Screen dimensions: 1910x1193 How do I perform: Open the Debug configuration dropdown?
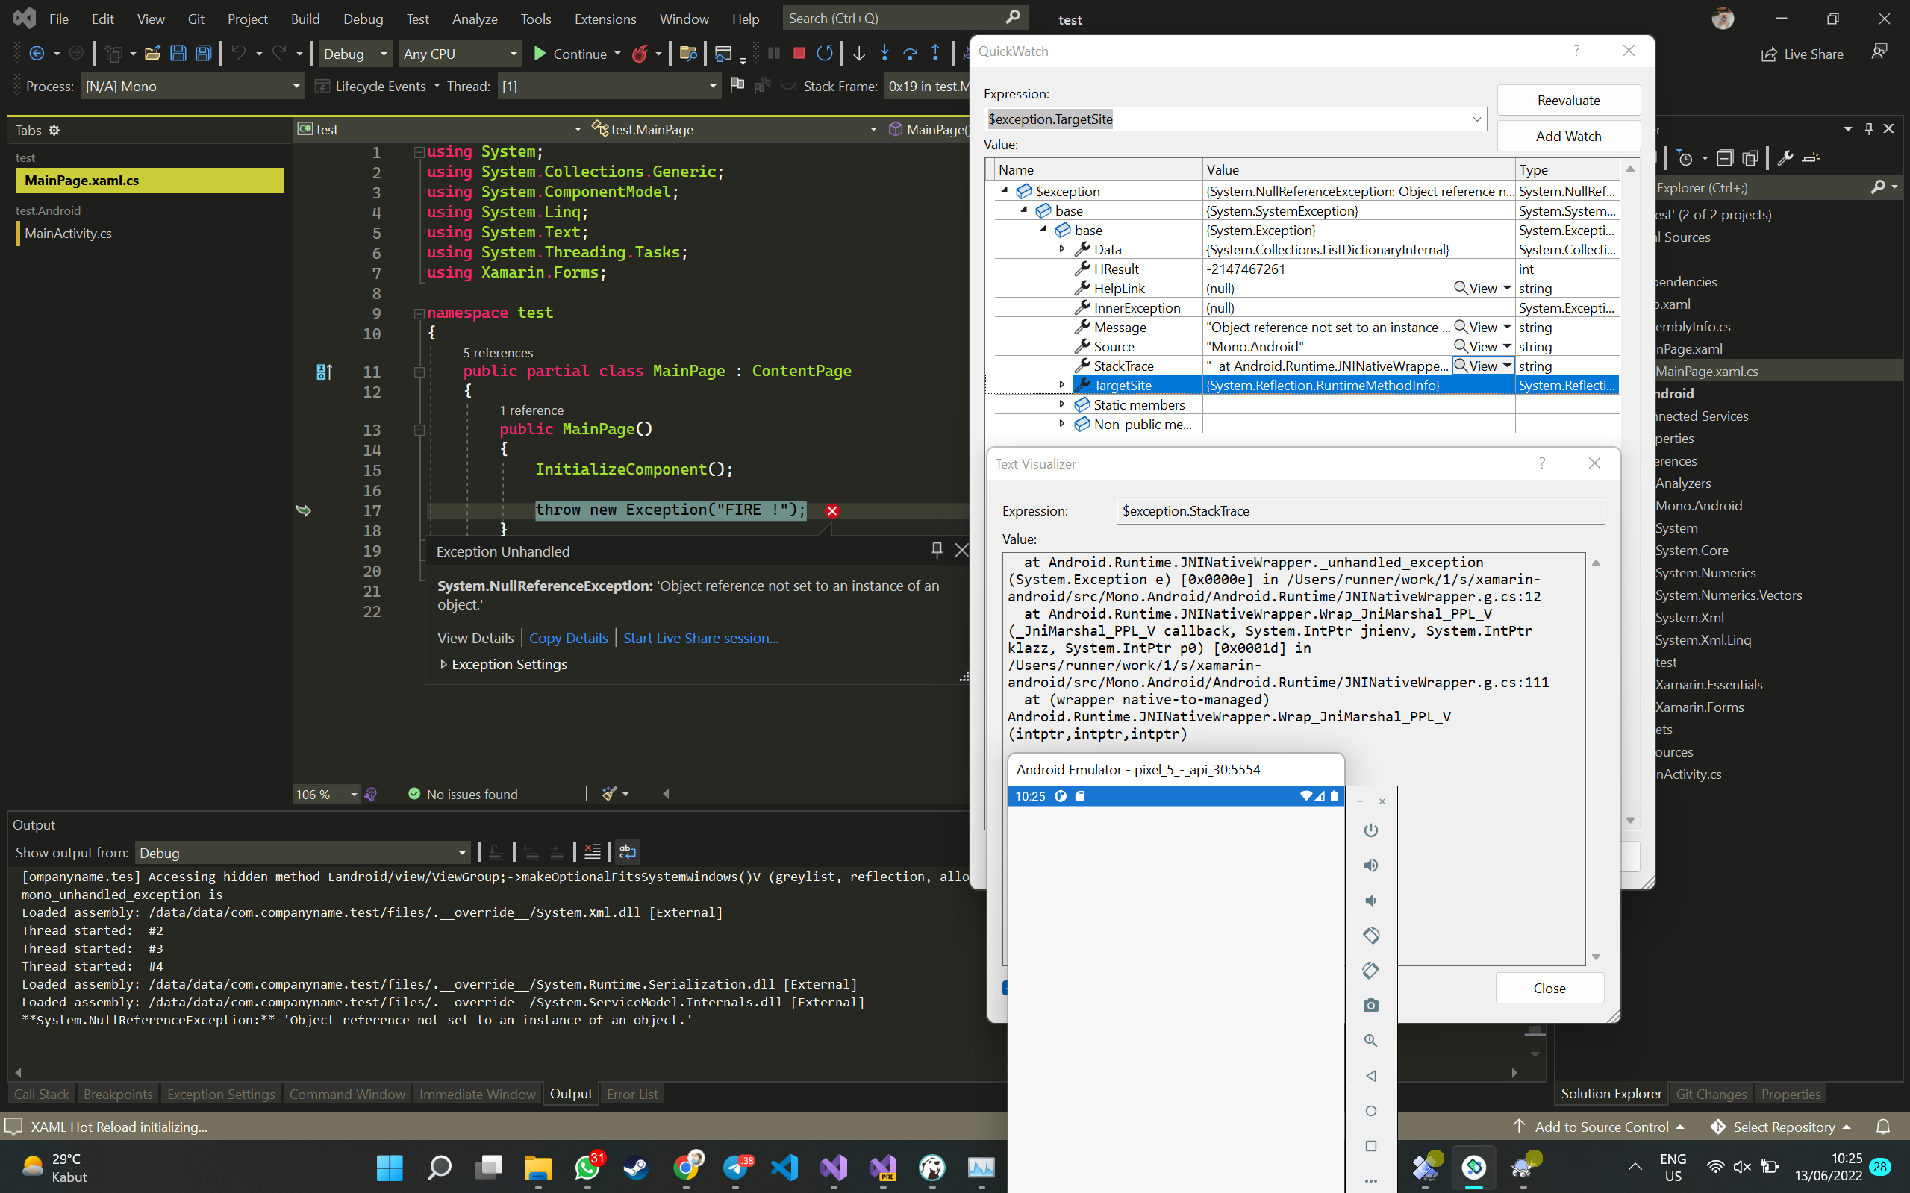pos(356,54)
